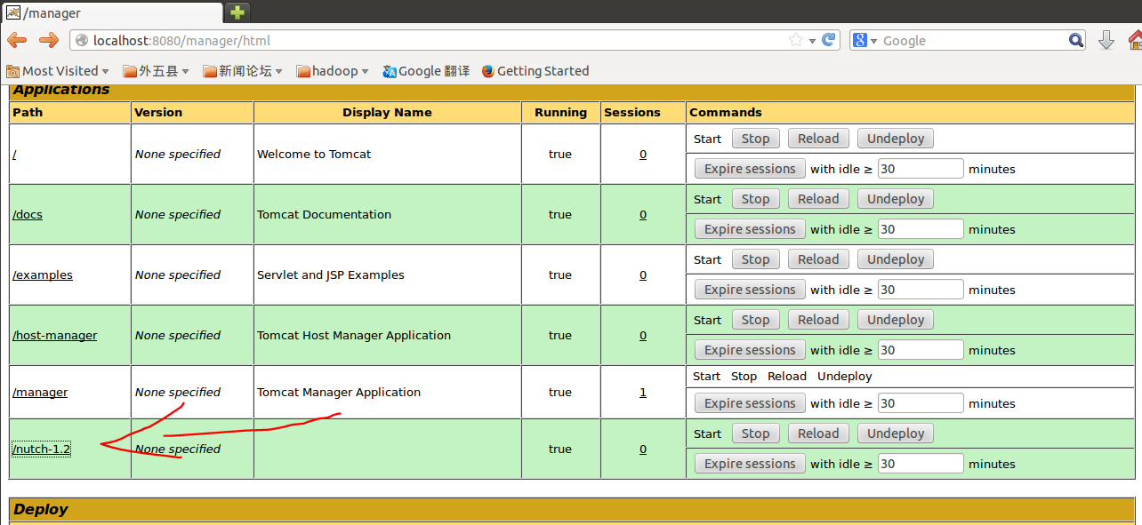
Task: Reload the /examples application
Action: pos(817,259)
